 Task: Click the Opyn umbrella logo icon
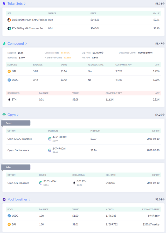[4, 115]
